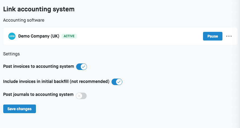
Task: Click the Settings section heading
Action: [11, 54]
